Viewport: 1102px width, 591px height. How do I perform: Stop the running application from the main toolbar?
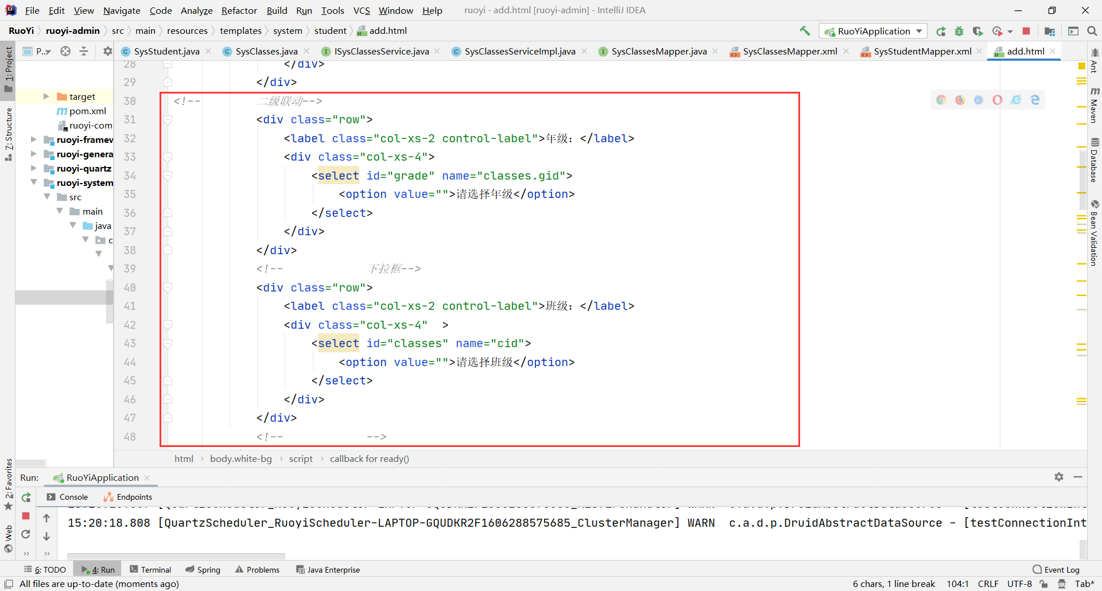pyautogui.click(x=1026, y=31)
